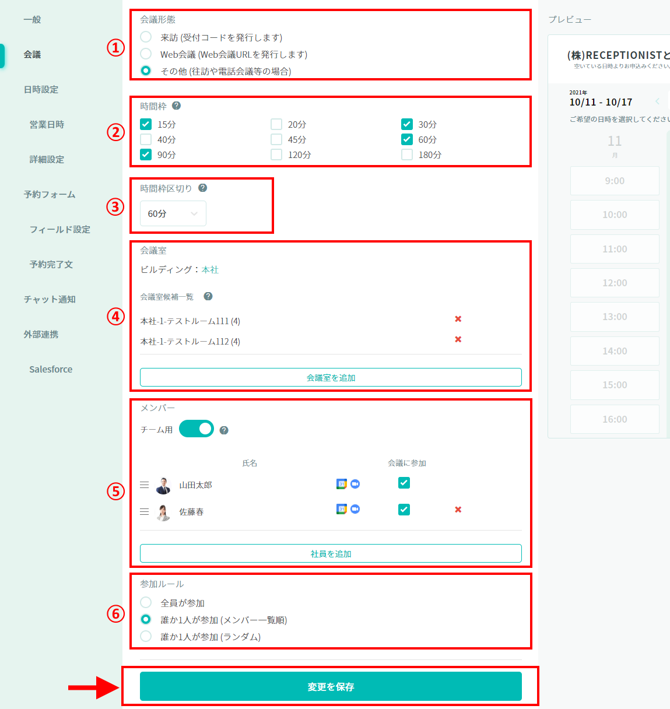The height and width of the screenshot is (709, 670).
Task: Click help icon beside 時間枠区切り
Action: (x=202, y=188)
